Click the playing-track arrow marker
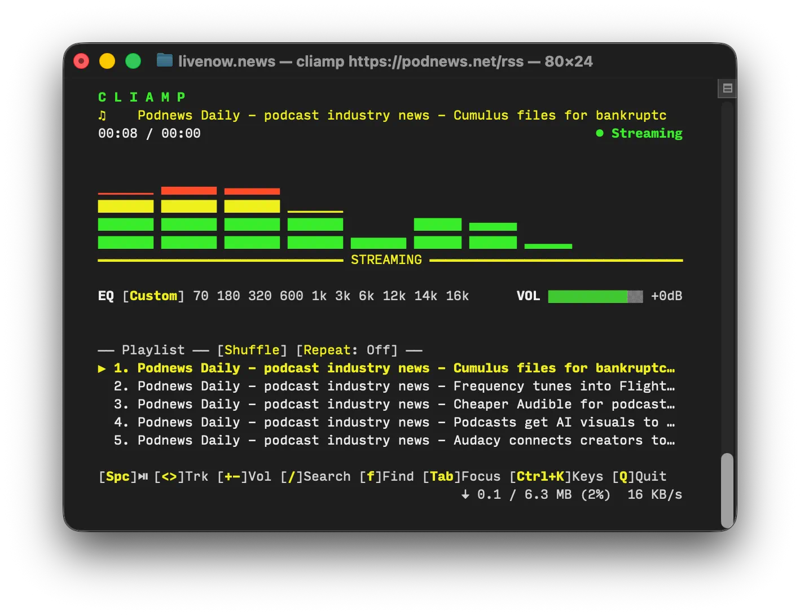This screenshot has height=615, width=800. click(x=102, y=368)
